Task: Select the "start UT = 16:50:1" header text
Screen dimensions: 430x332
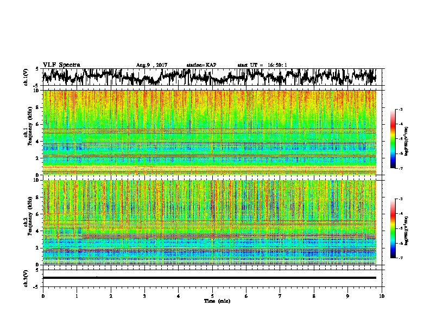Action: click(x=262, y=65)
